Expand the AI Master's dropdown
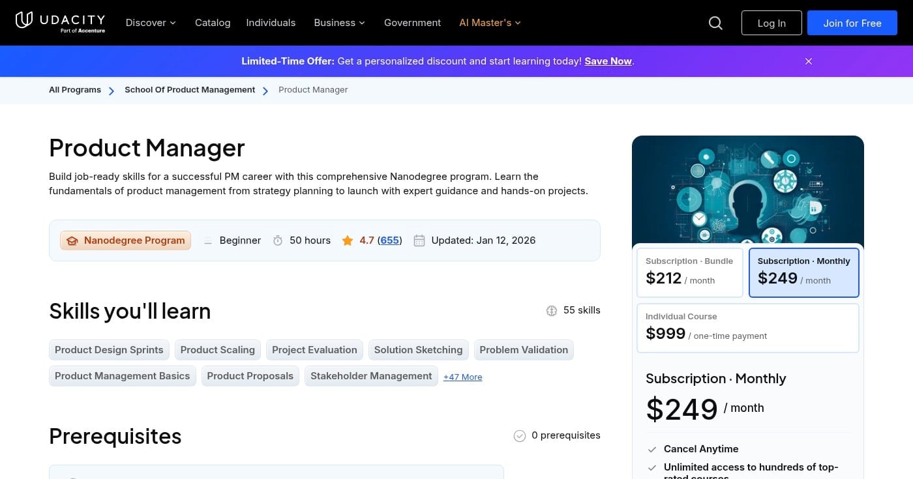Screen dimensions: 913x479 [490, 23]
